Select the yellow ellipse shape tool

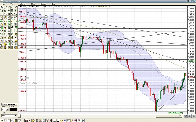click(16, 41)
